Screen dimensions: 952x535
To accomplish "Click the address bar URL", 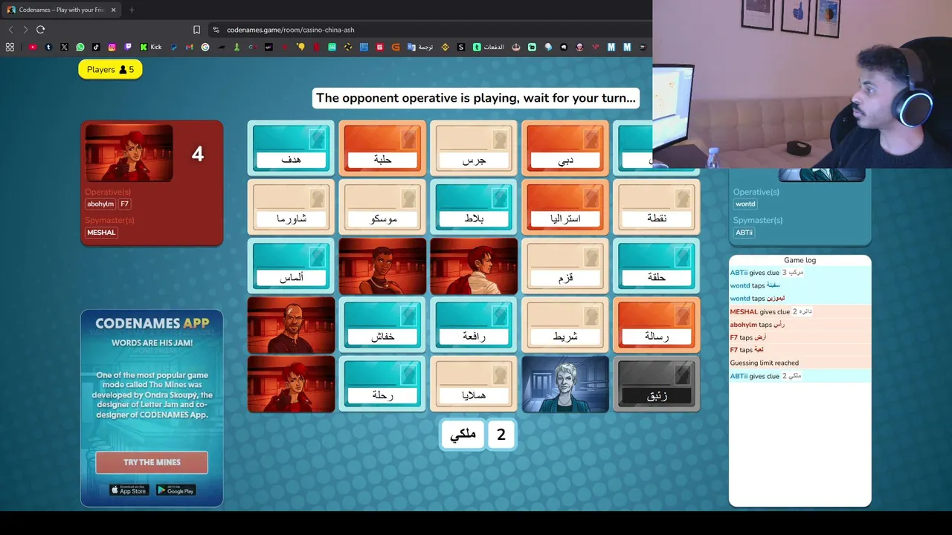I will (290, 30).
